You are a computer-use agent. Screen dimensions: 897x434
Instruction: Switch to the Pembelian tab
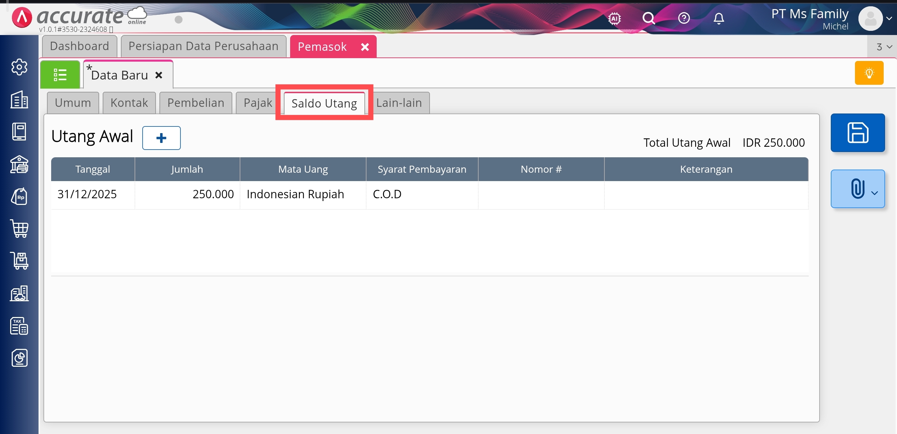pos(196,103)
